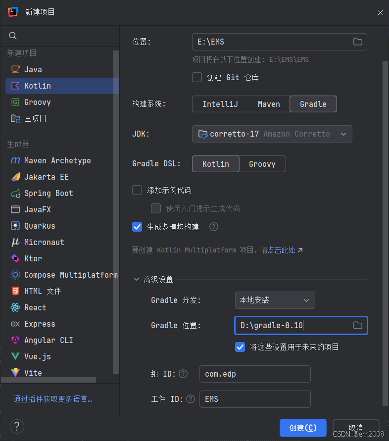389x441 pixels.
Task: Open get more languages via plugins link
Action: click(x=53, y=399)
